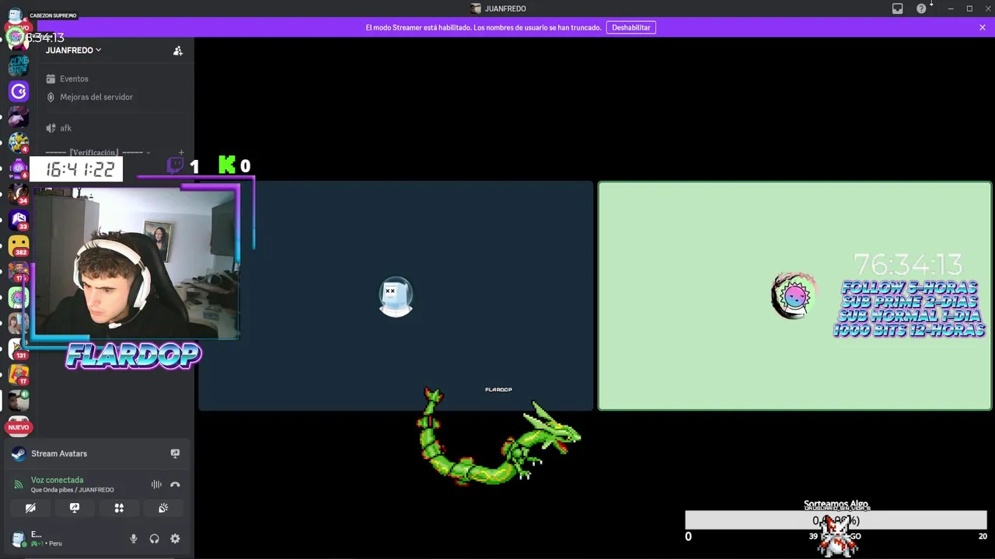Open the Que Onda pibes / JUANFREDO channel link
Viewport: 995px width, 559px height.
coord(72,490)
